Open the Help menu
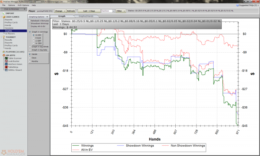The height and width of the screenshot is (156, 260). (34, 5)
